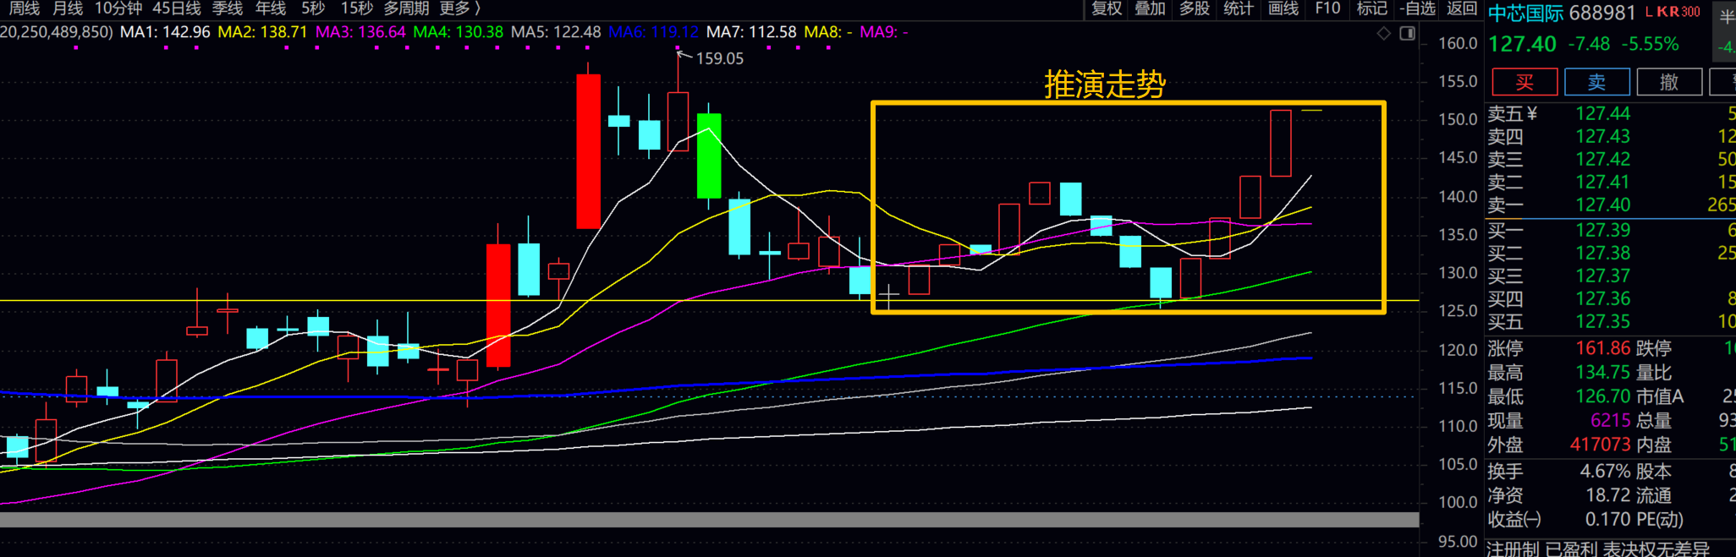Click the 卖一 ask price 127.40

(x=1602, y=205)
